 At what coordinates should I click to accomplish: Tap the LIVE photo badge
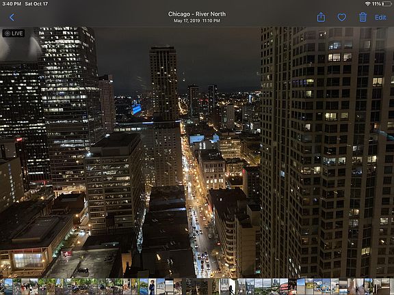pyautogui.click(x=14, y=33)
